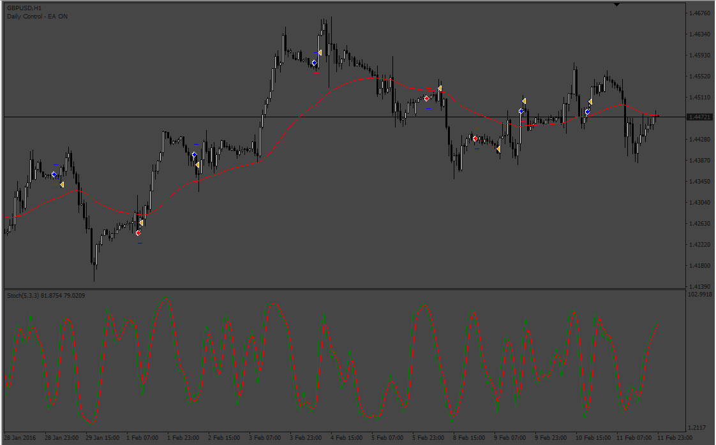Screen dimensions: 716x445
Task: Click the 3 Feb 07:00 time label
Action: click(265, 438)
